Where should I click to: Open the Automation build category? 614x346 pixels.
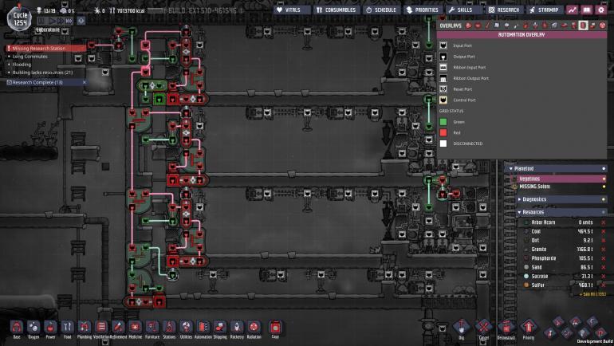(203, 328)
